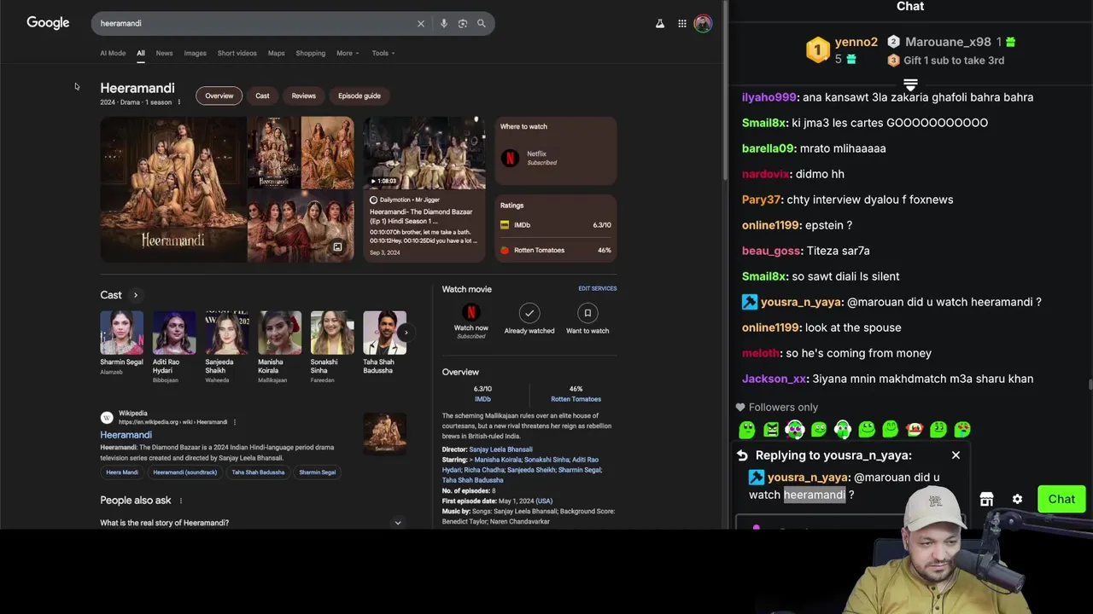Click the reply arrow icon in chat

(x=742, y=455)
